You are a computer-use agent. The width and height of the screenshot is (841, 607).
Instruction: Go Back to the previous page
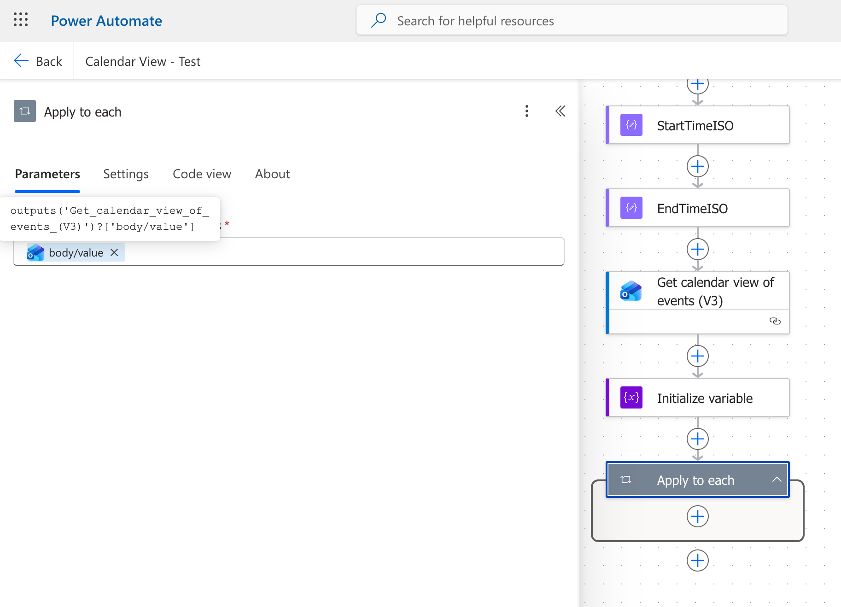38,61
